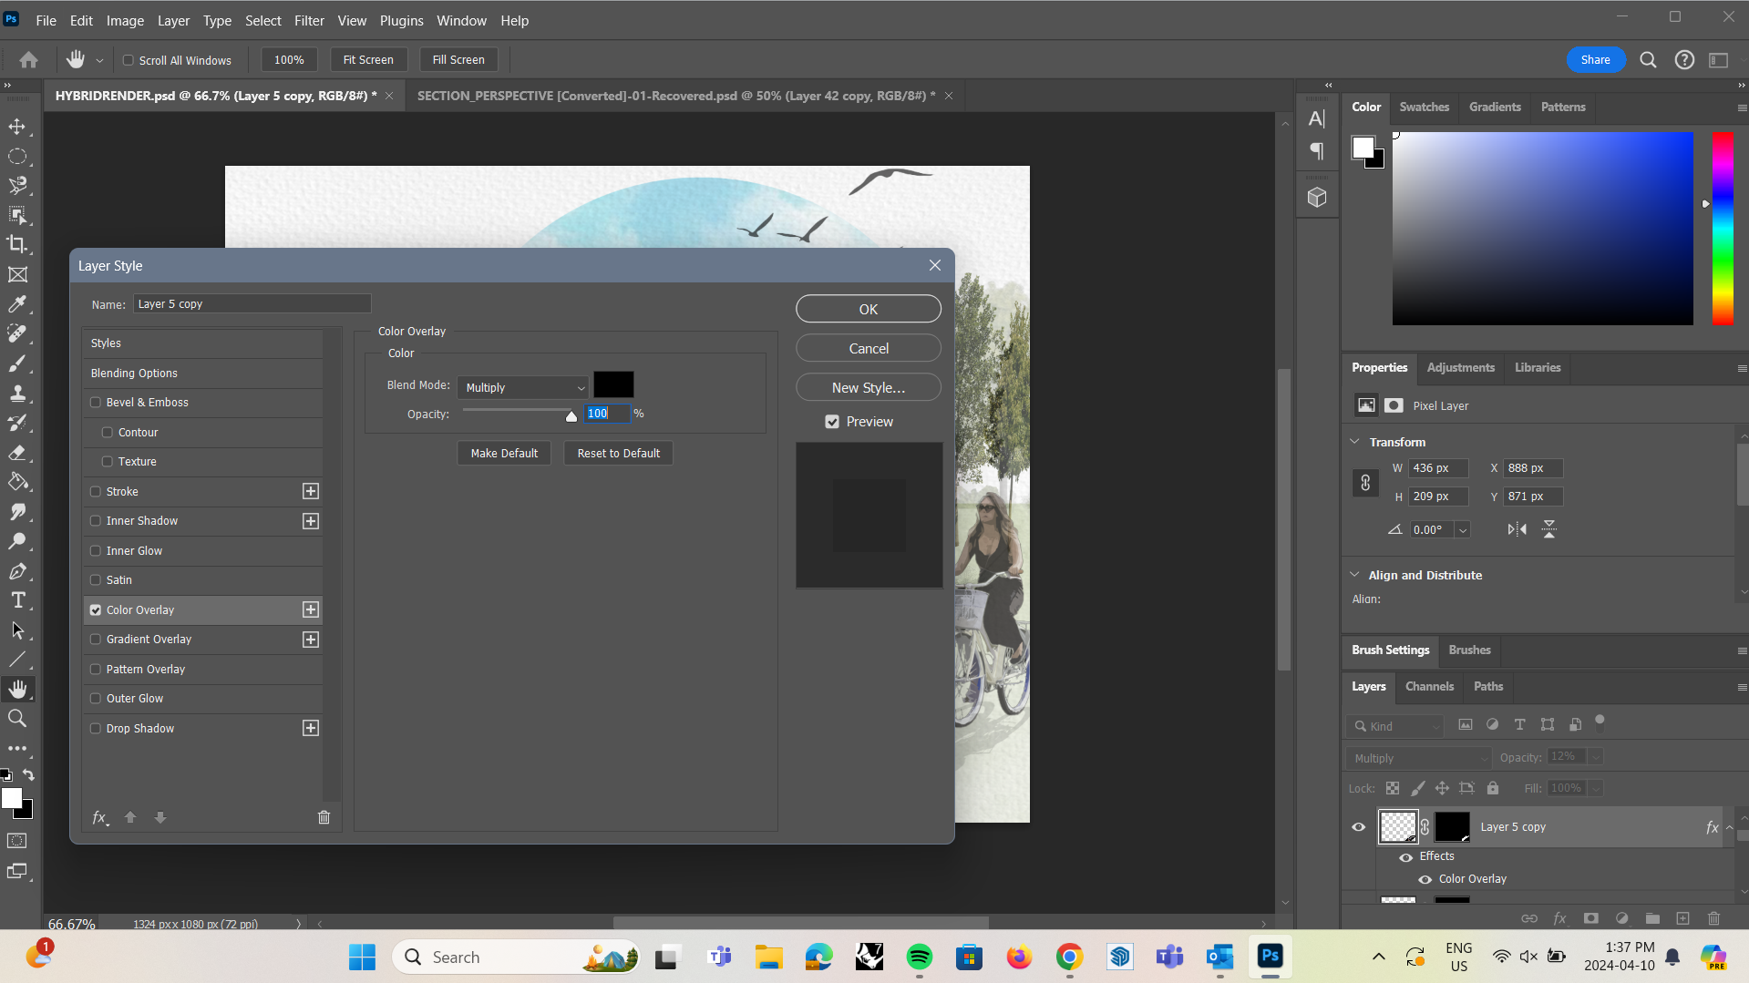Open the Blend Mode dropdown

522,386
